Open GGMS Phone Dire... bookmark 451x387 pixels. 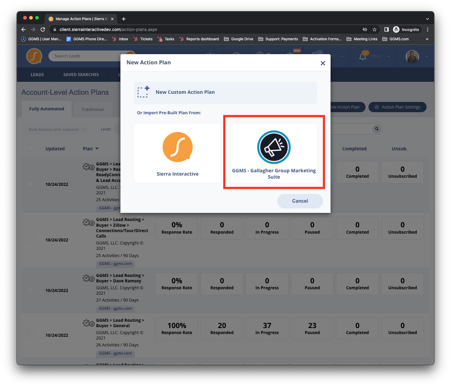(x=87, y=39)
